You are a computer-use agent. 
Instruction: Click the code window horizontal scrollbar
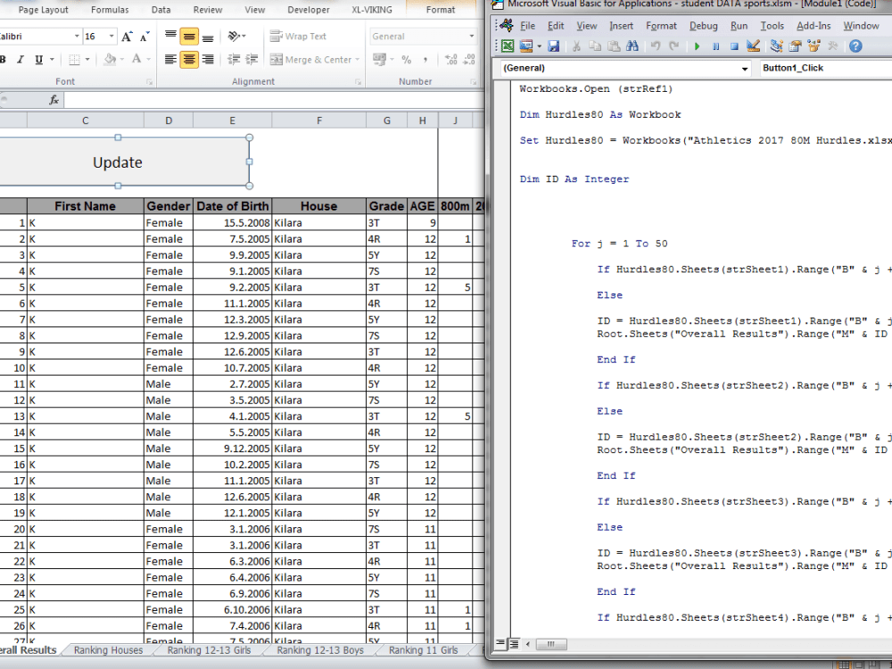coord(550,644)
